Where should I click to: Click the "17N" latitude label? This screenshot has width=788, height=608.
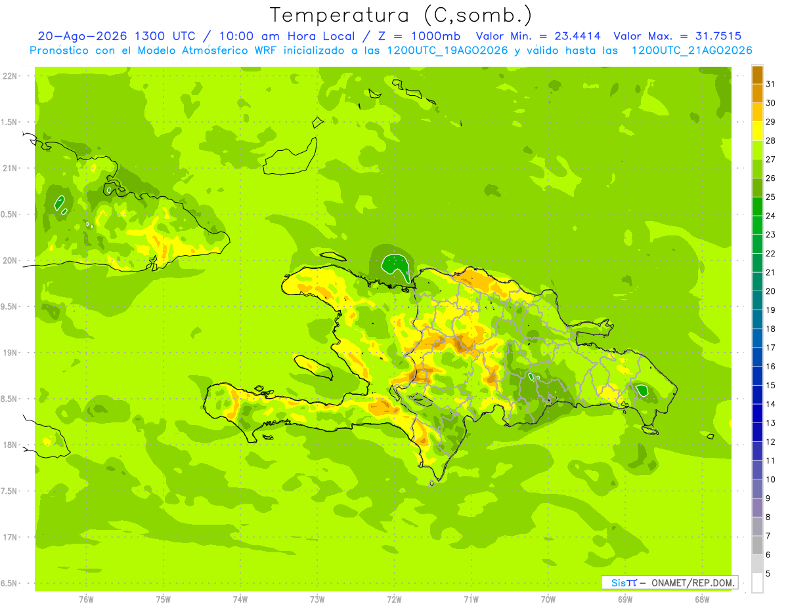coord(11,537)
